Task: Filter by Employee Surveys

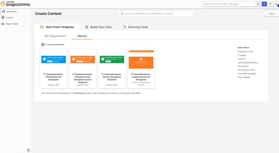Action: (245, 51)
